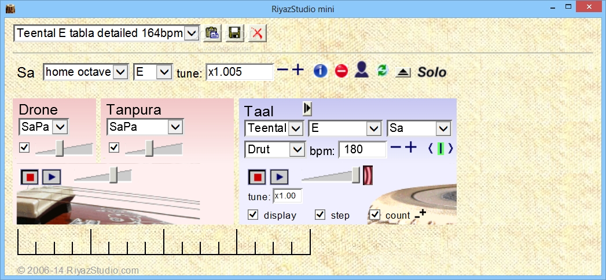Click the Solo label

coord(432,72)
